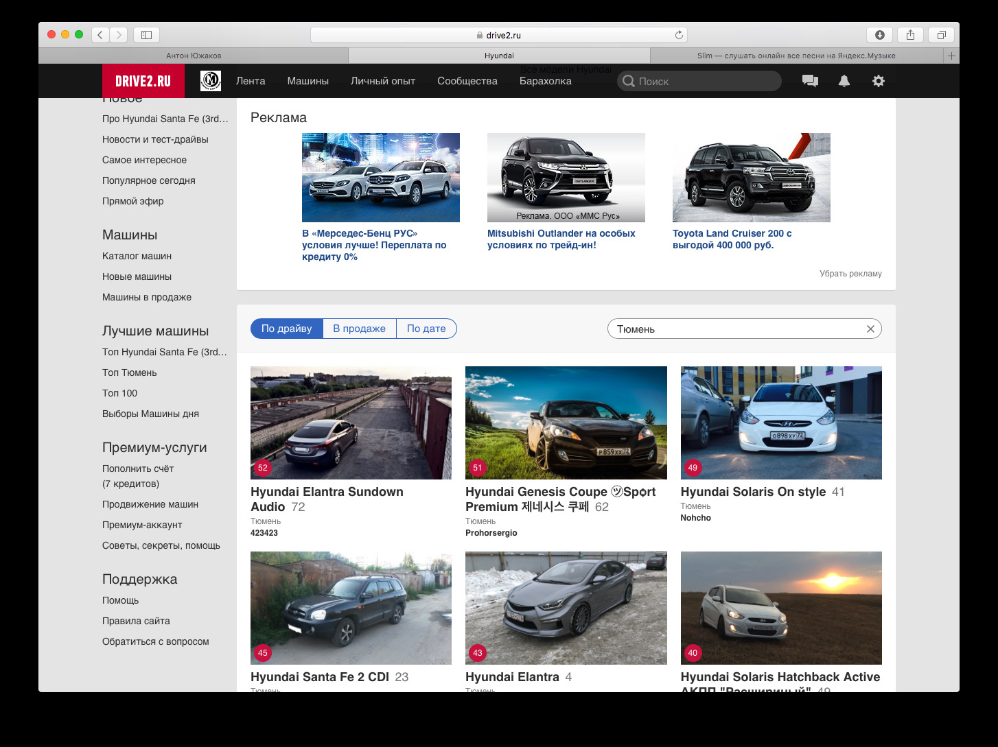
Task: Click the 49 badge on Solaris On style
Action: click(x=693, y=468)
